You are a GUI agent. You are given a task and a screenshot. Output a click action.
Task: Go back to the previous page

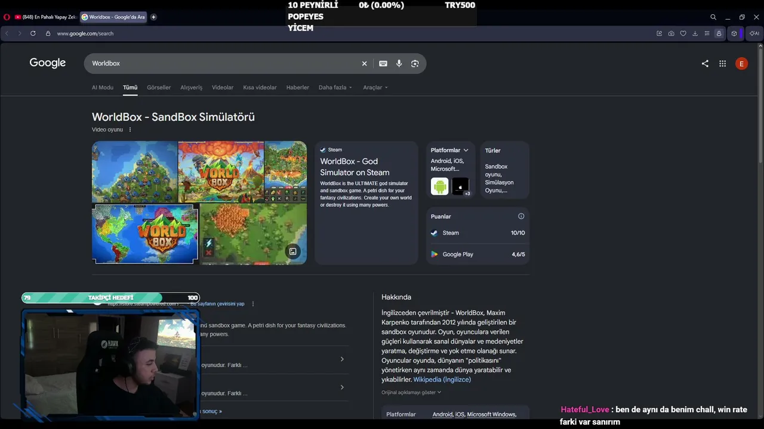point(7,33)
